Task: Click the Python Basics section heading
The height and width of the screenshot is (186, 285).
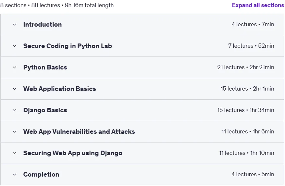Action: click(45, 67)
